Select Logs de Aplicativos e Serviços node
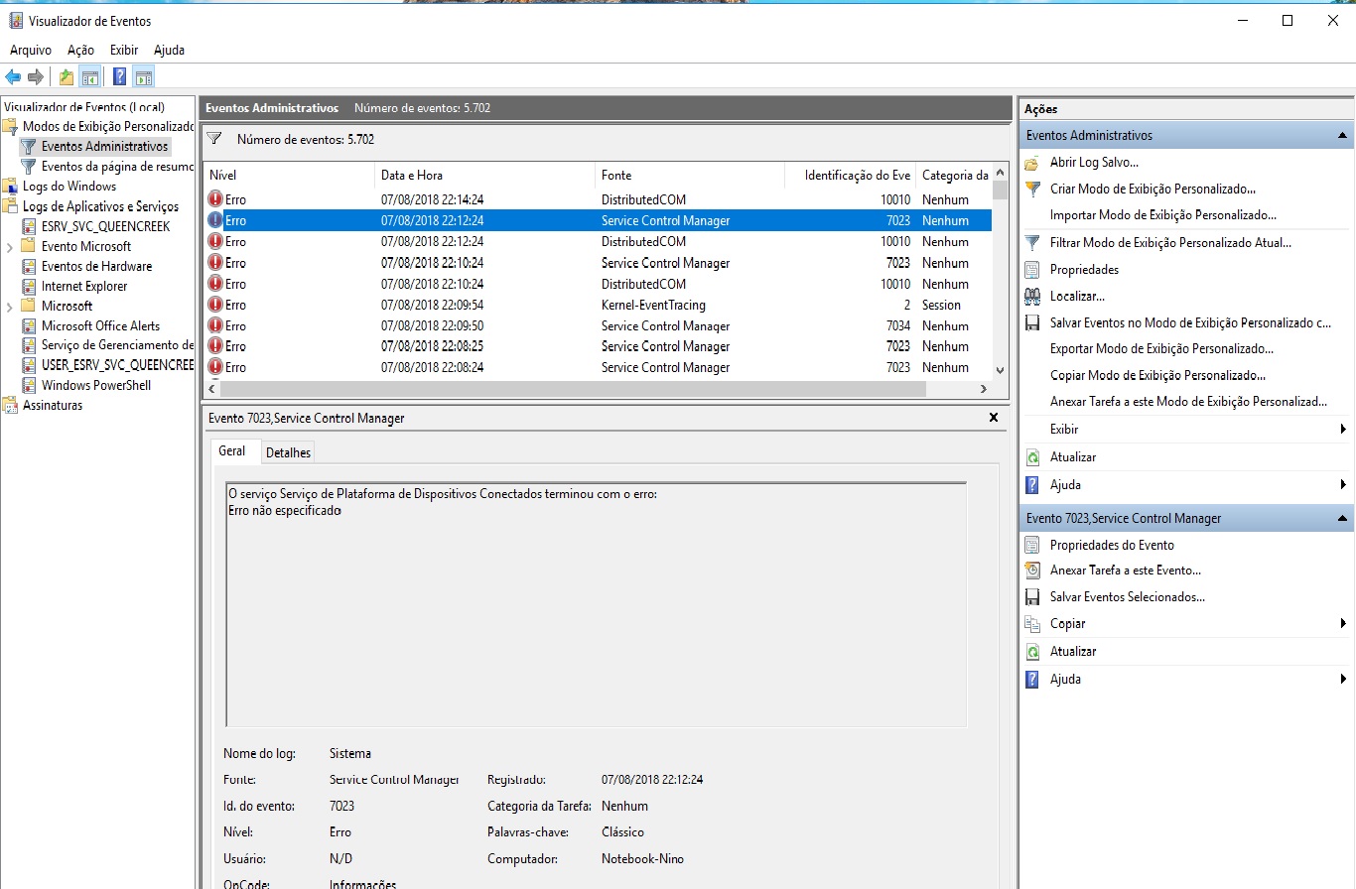Screen dimensions: 1356x889 point(100,206)
